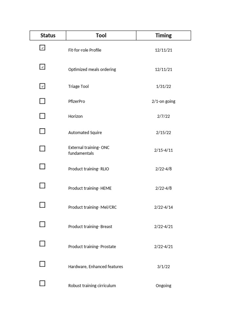The width and height of the screenshot is (252, 336).
Task: Mark Automated Squire as complete
Action: pos(42,131)
